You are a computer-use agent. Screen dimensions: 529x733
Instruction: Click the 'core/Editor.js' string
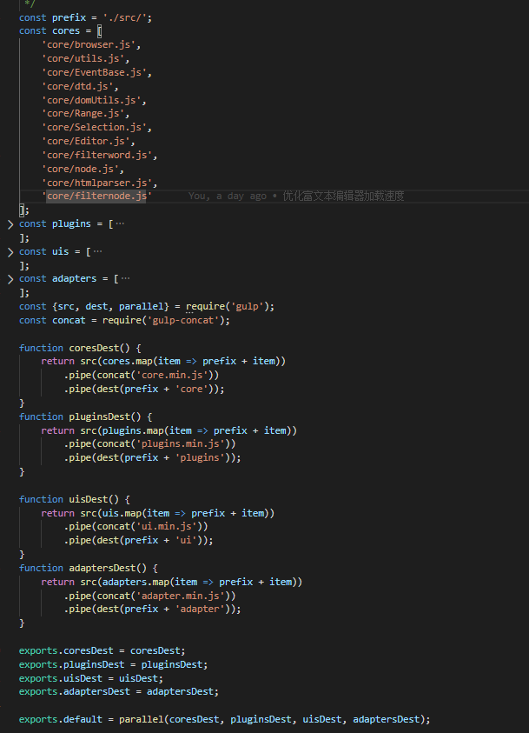86,141
